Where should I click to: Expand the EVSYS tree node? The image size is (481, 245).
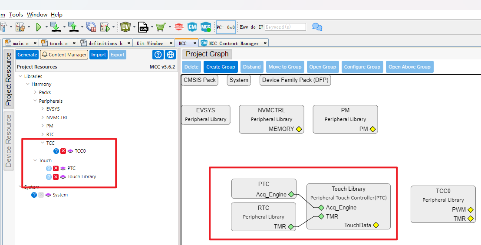43,109
